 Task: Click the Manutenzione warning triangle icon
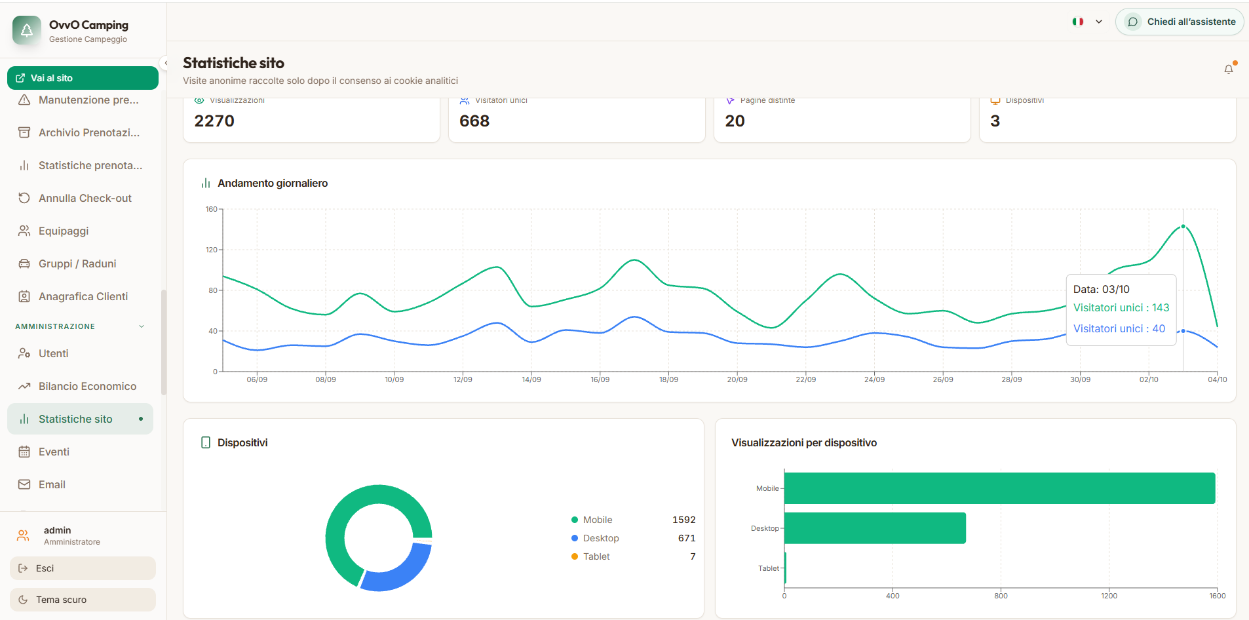pos(24,100)
